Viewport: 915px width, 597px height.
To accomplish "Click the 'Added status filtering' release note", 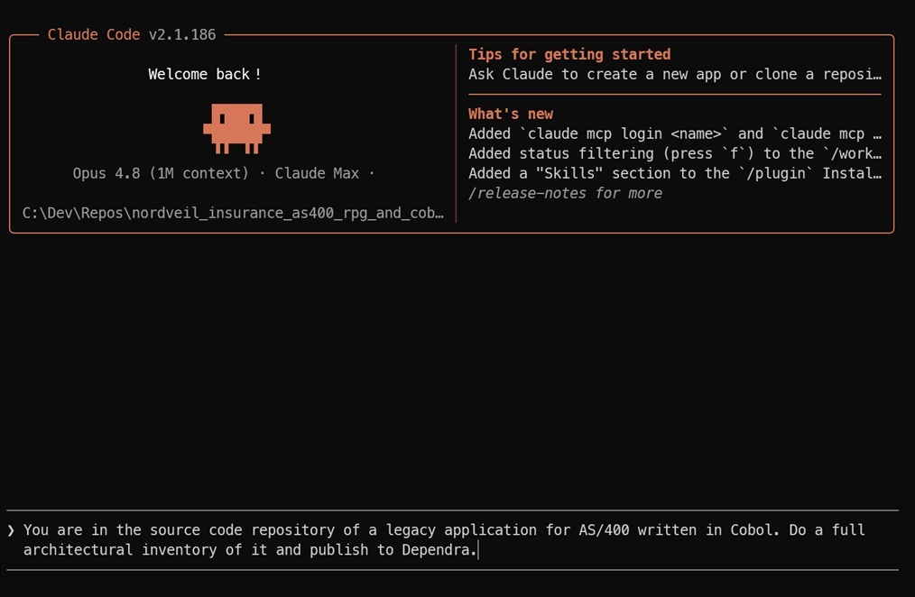I will [675, 153].
